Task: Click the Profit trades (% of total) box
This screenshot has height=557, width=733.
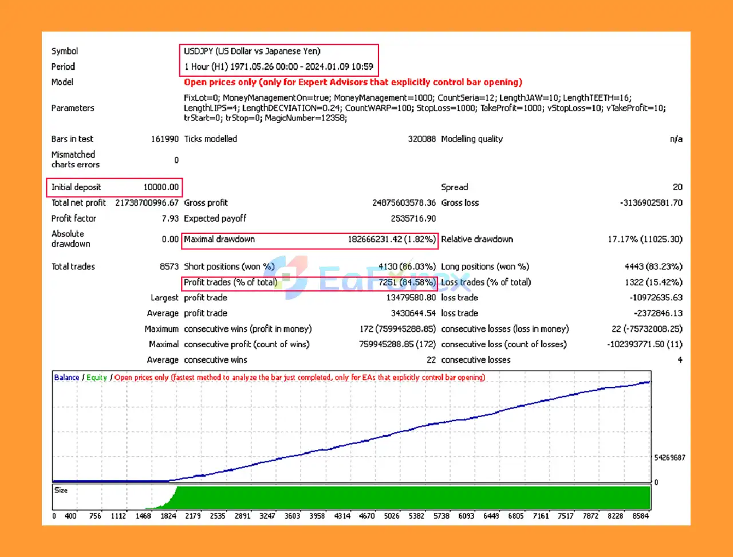Action: (229, 282)
